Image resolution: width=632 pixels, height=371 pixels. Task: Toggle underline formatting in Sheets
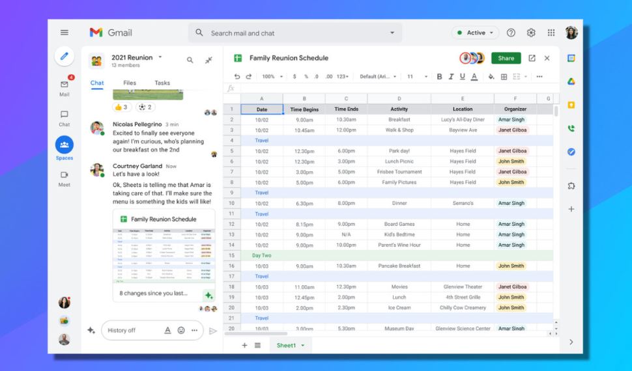[x=463, y=77]
